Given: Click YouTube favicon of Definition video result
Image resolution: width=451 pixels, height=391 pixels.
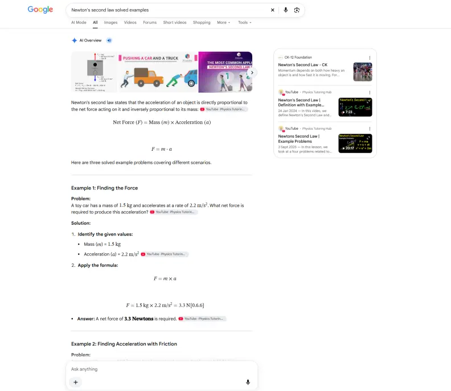Looking at the screenshot, I should click(x=281, y=92).
